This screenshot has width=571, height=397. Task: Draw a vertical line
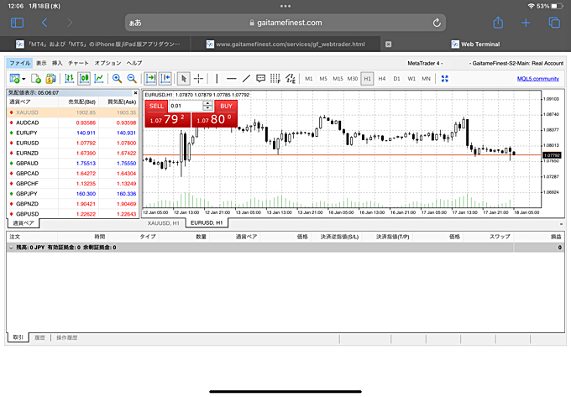[x=217, y=79]
